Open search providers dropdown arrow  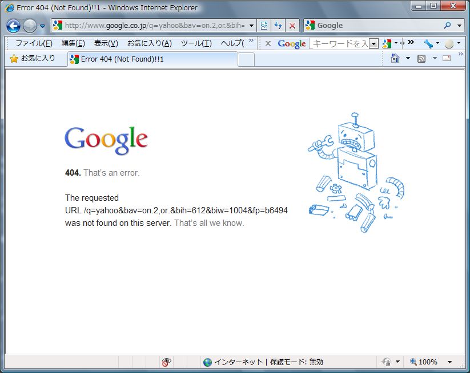pos(460,26)
